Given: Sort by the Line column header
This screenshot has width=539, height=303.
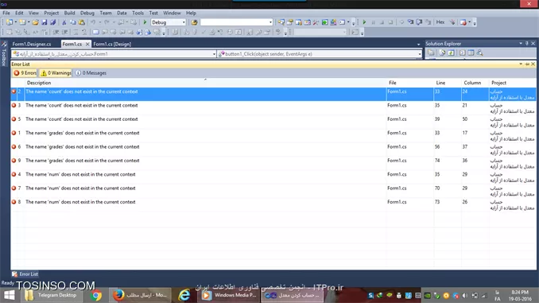Looking at the screenshot, I should point(448,83).
